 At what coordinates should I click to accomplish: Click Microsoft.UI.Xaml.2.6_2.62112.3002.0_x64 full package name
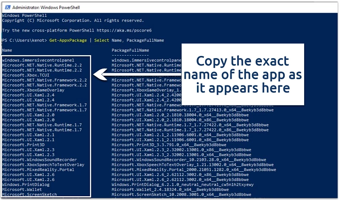click(x=180, y=180)
